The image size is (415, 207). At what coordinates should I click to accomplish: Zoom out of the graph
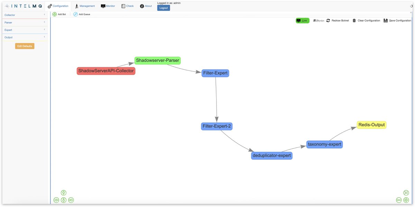coord(399,200)
